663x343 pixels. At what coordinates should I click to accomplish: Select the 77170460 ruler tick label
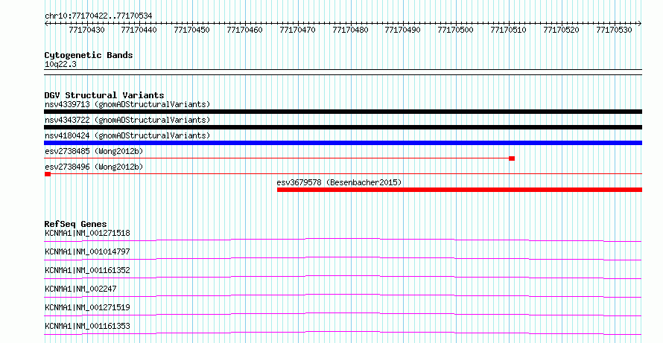click(x=244, y=30)
